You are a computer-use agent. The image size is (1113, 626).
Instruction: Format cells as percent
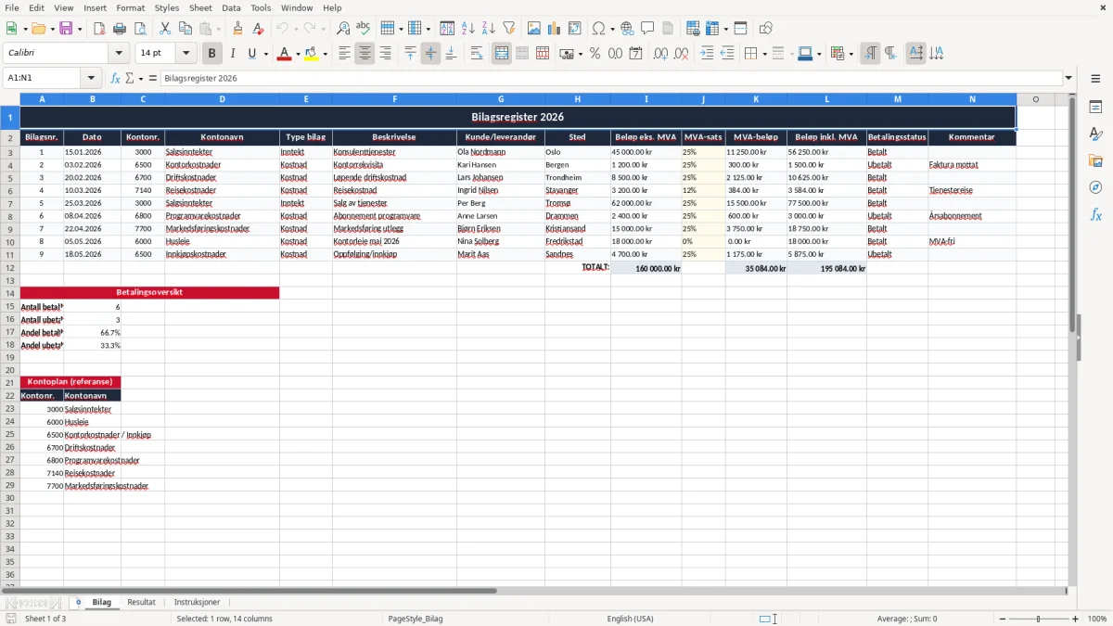[x=595, y=54]
